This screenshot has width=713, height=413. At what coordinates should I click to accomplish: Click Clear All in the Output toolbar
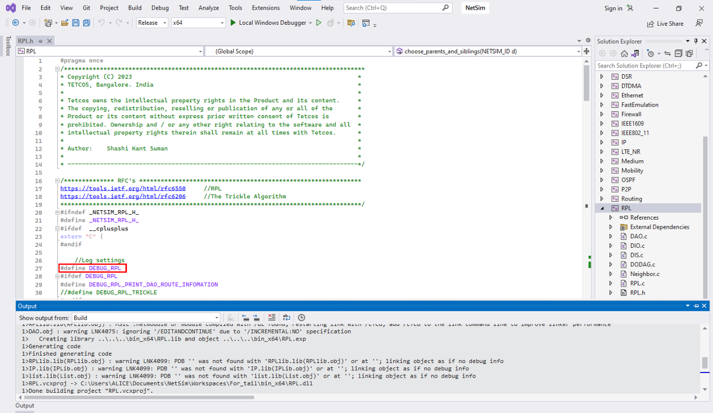[272, 317]
